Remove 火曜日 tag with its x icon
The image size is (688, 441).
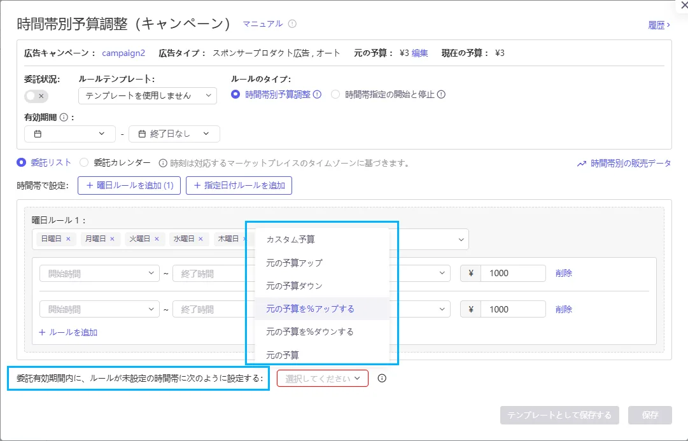157,239
